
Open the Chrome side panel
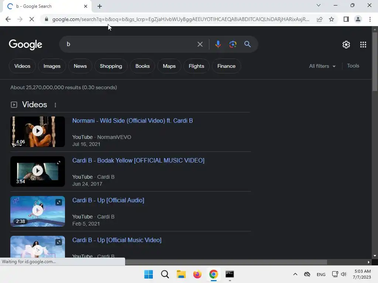pos(346,19)
